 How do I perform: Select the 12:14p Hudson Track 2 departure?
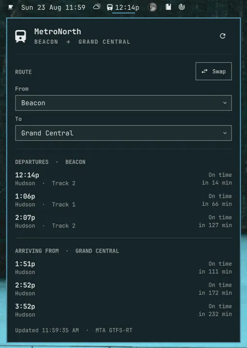[123, 179]
